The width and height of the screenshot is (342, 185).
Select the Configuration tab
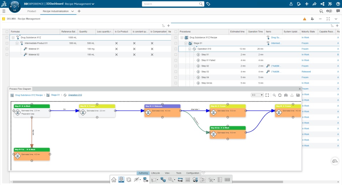193,173
